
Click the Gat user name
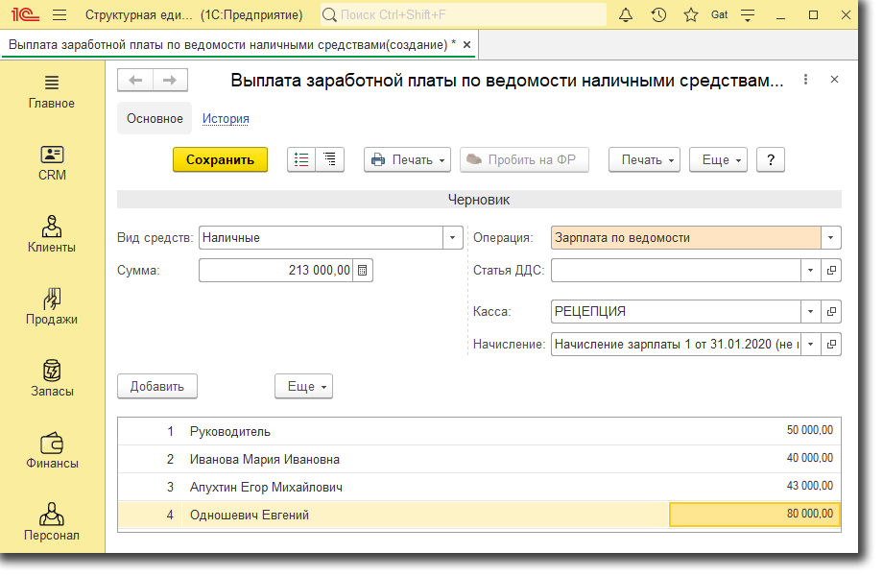point(719,15)
